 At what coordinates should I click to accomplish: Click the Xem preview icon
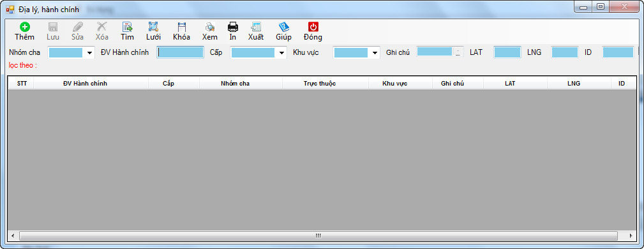tap(210, 27)
